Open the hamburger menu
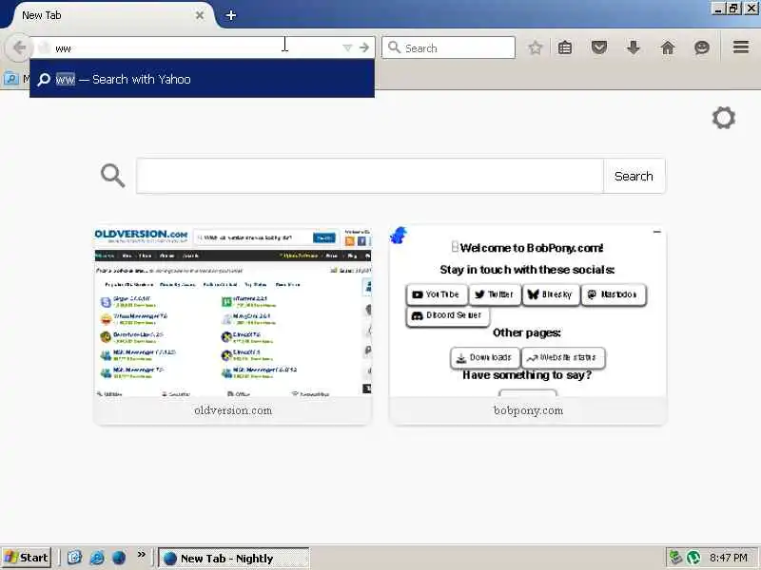Image resolution: width=761 pixels, height=570 pixels. (x=741, y=47)
